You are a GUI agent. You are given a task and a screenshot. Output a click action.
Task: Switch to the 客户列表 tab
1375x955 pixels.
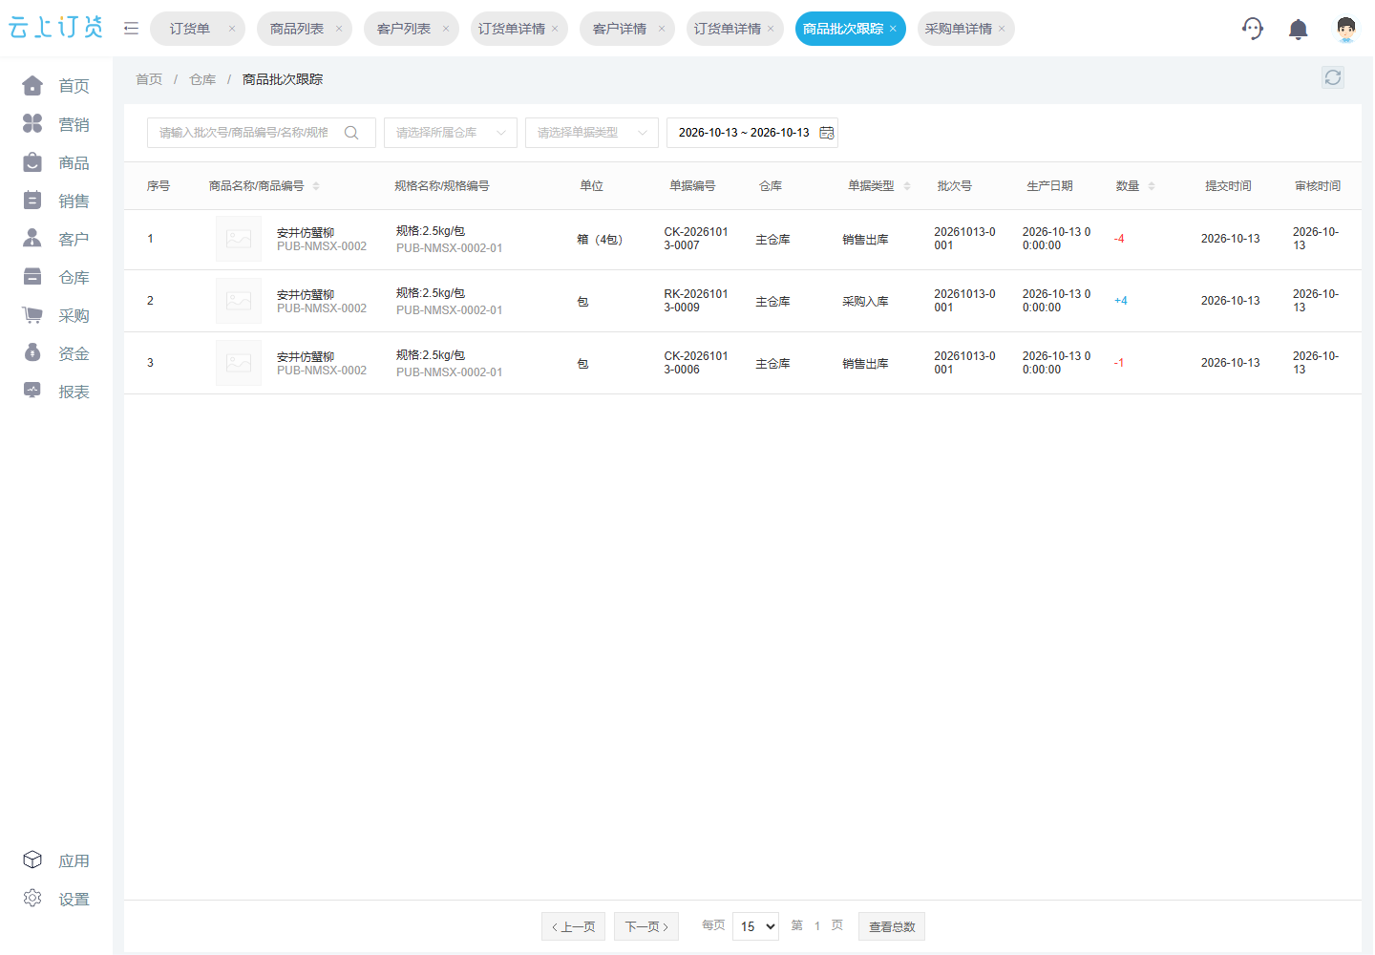pos(404,29)
